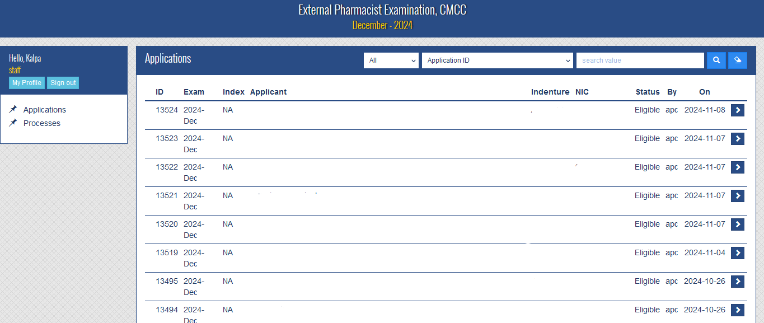
Task: Click the search value input field
Action: (640, 60)
